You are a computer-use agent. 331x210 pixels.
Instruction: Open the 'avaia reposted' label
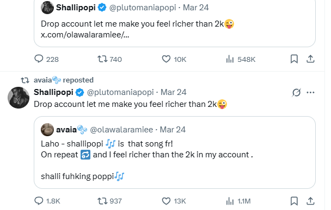[64, 80]
